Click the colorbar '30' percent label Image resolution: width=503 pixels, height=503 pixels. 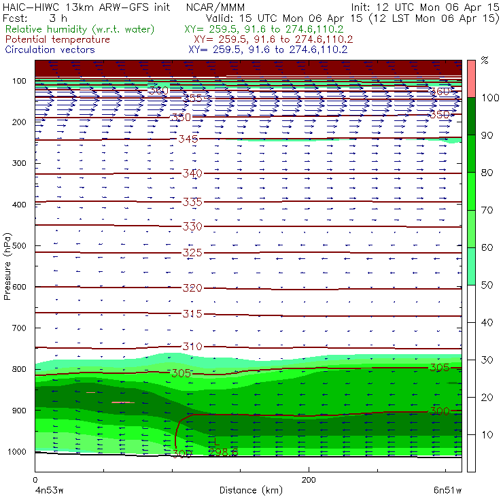(487, 360)
